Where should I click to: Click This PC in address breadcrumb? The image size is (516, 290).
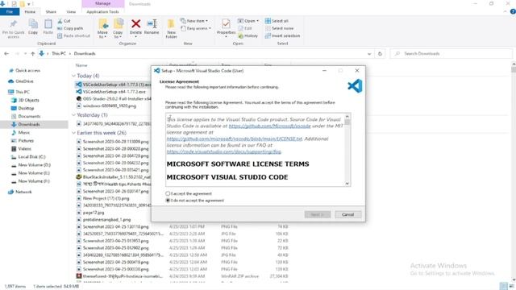59,54
